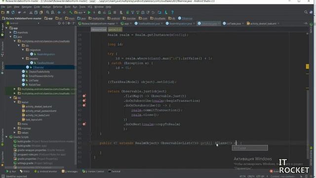Toggle the Gradle side tab on right edge

[x=311, y=28]
